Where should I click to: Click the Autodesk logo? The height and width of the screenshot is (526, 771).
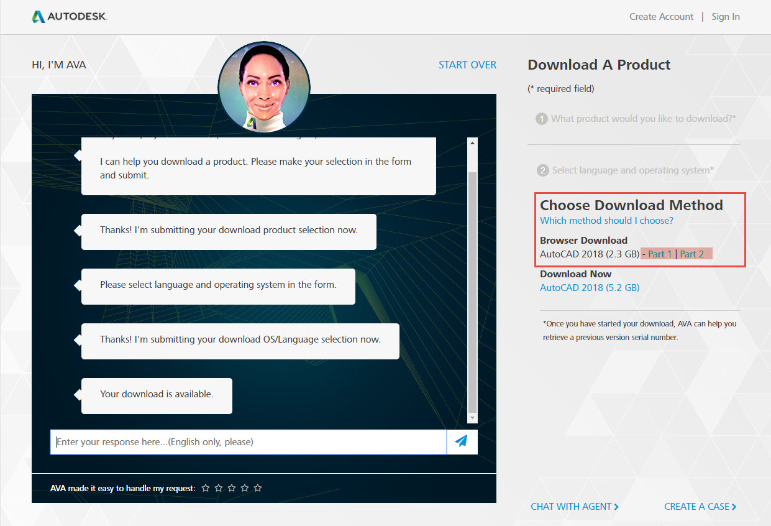click(x=70, y=17)
